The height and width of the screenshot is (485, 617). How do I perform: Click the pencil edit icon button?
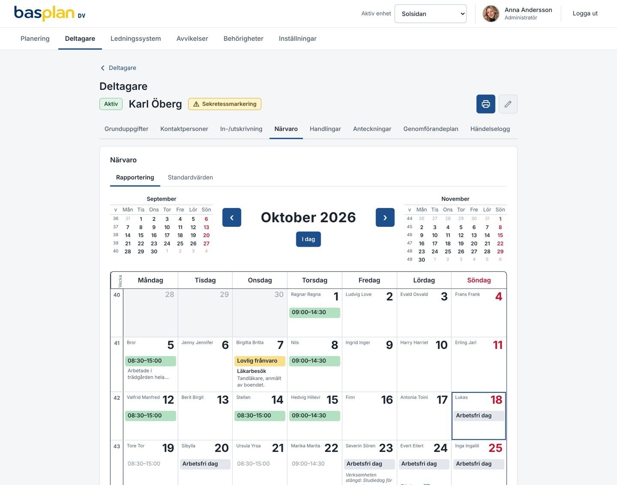pyautogui.click(x=508, y=104)
